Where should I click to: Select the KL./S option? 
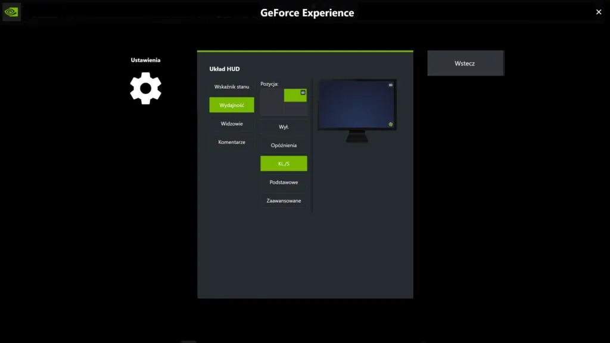pos(284,163)
